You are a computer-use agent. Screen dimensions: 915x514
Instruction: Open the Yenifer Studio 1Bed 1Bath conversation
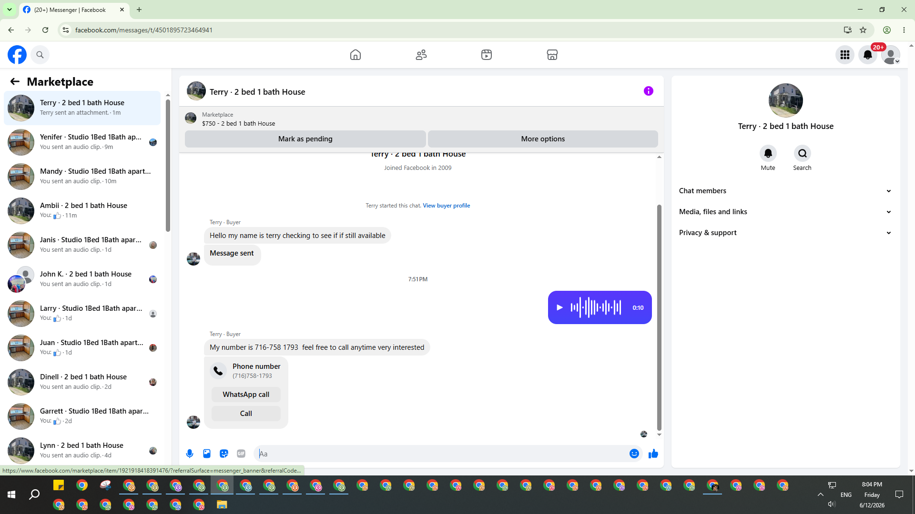coord(82,142)
